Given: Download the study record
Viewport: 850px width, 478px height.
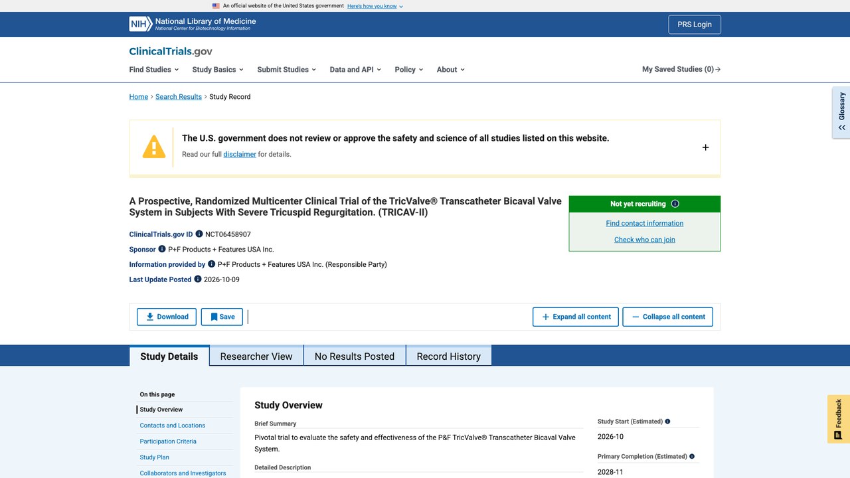Looking at the screenshot, I should pyautogui.click(x=167, y=317).
